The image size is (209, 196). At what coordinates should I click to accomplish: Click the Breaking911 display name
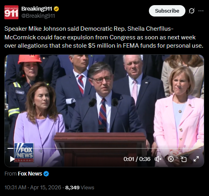coord(37,9)
